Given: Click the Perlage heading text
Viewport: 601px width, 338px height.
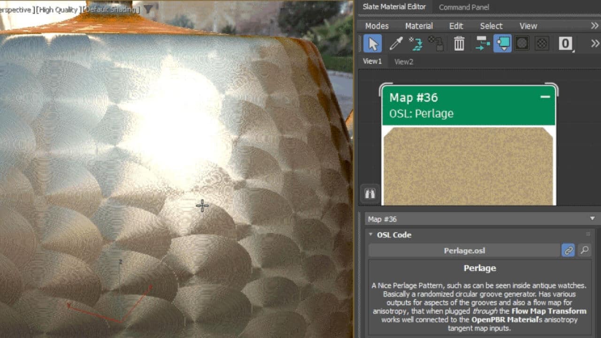Looking at the screenshot, I should coord(479,268).
